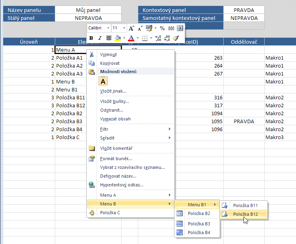Choose Kopírovat from the context menu
The height and width of the screenshot is (244, 296).
(x=130, y=63)
